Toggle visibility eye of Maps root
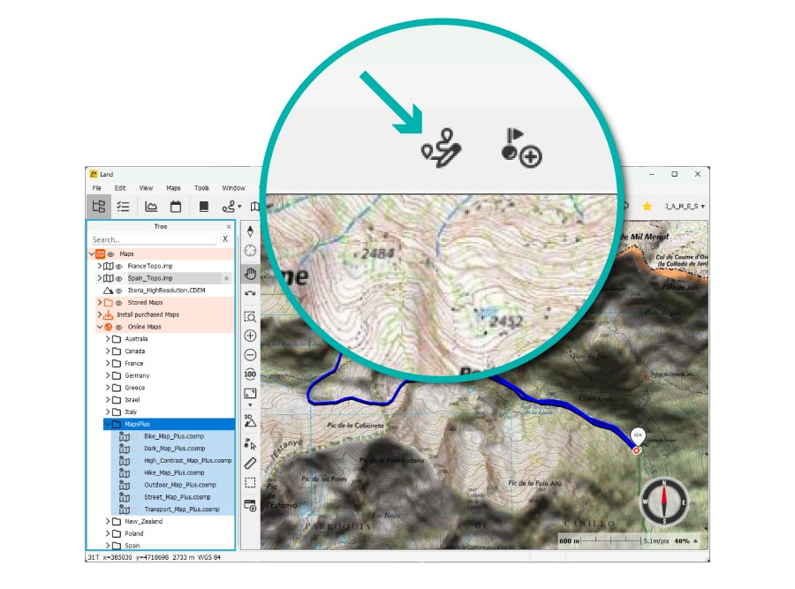 110,254
